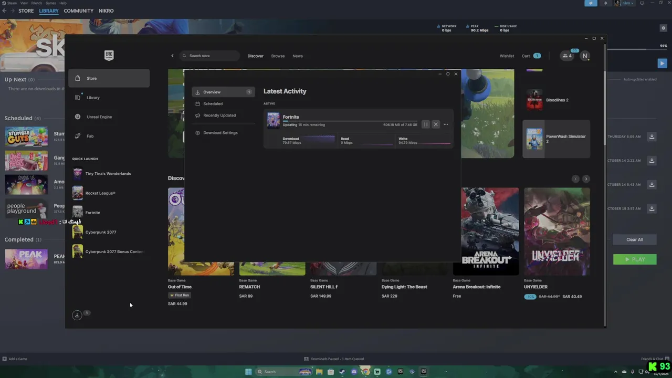Open Steam notifications bell

pyautogui.click(x=605, y=3)
